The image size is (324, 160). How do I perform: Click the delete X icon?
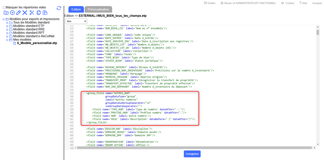tap(25, 13)
